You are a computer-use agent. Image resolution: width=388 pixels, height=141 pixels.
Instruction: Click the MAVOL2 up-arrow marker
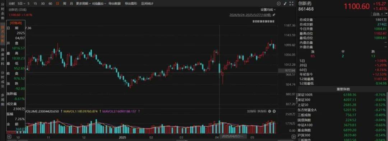coord(139,111)
